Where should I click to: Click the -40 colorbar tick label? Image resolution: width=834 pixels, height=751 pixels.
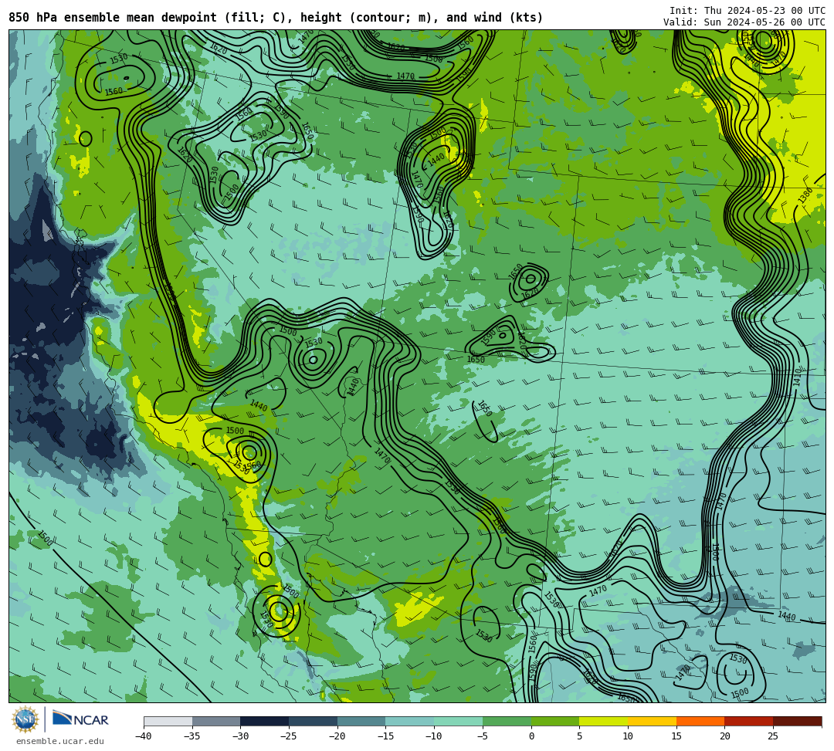(144, 736)
